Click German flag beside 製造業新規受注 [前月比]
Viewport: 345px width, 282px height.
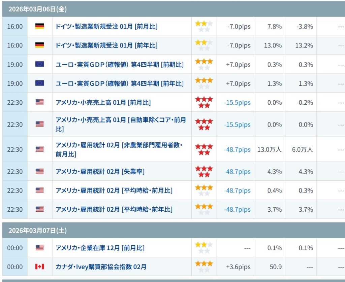[x=39, y=26]
